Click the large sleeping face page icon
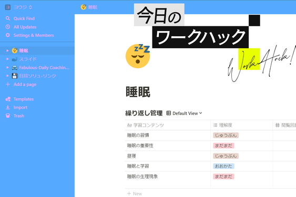Viewport: 296px width, 197px height. [x=138, y=56]
